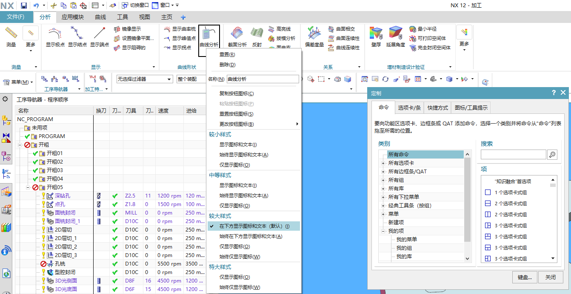Click 显示拐点 command
571x294 pixels.
(x=178, y=48)
